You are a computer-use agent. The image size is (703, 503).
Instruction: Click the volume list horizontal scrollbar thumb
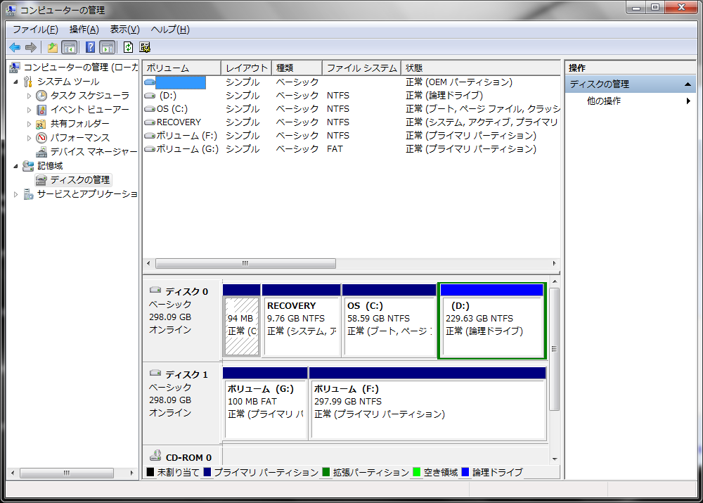tap(245, 263)
